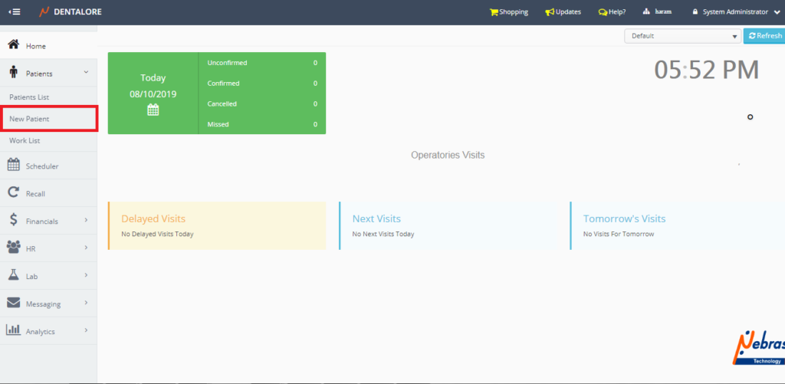785x384 pixels.
Task: Open the Default dropdown selector
Action: pos(682,36)
